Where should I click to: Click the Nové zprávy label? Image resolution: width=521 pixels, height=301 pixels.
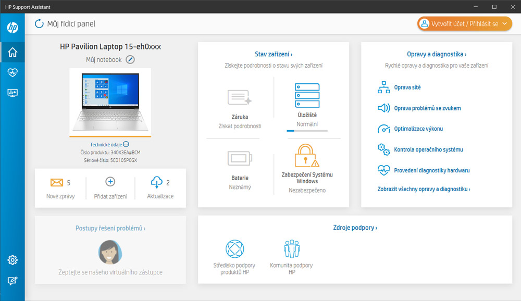[60, 196]
